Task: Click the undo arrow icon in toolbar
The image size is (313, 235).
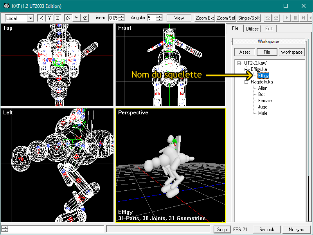Action: [268, 18]
